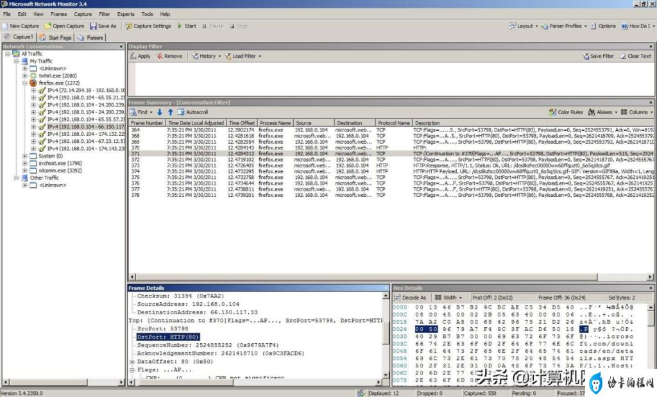657x397 pixels.
Task: Open Parser Profiles dropdown
Action: tap(564, 26)
